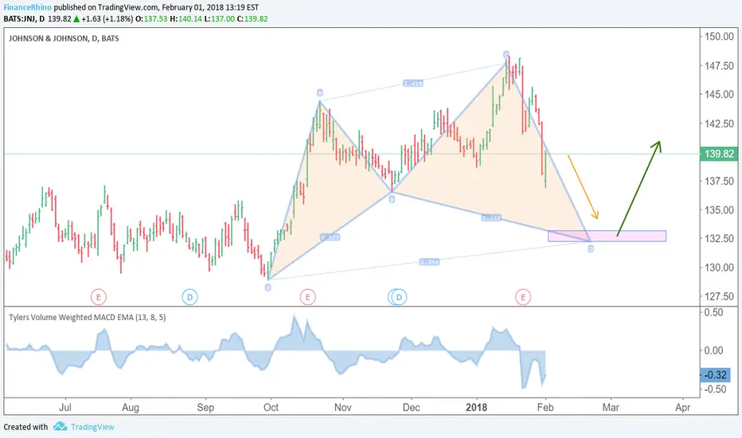Click the Oct label on the time axis
Image resolution: width=742 pixels, height=438 pixels.
pos(271,407)
